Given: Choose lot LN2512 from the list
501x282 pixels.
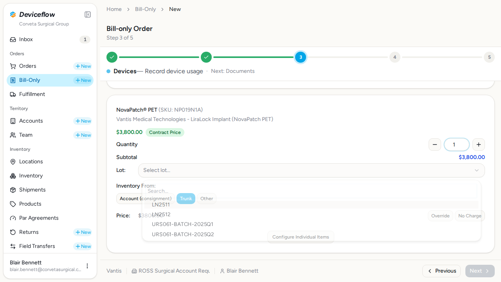Looking at the screenshot, I should [x=312, y=215].
